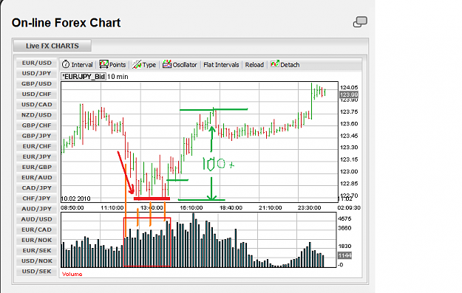Click the 10 min interval label

pos(118,77)
